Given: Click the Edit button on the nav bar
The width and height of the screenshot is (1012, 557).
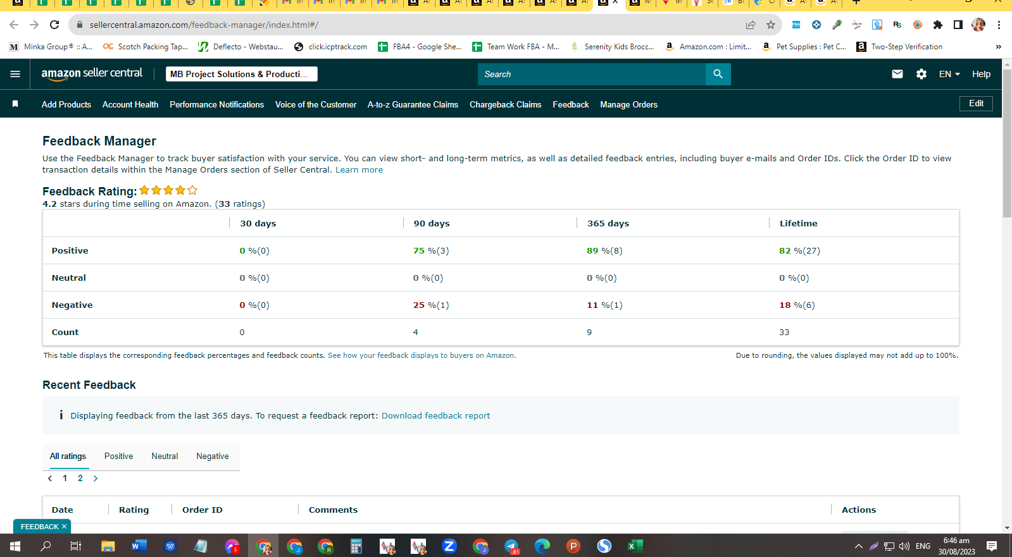Looking at the screenshot, I should tap(976, 103).
